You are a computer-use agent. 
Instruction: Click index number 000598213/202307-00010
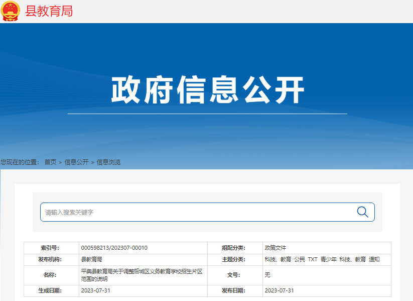click(114, 248)
